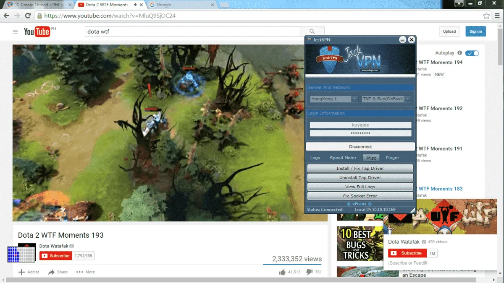
Task: Switch to the Dota 2 WTF Moments tab
Action: pos(110,5)
